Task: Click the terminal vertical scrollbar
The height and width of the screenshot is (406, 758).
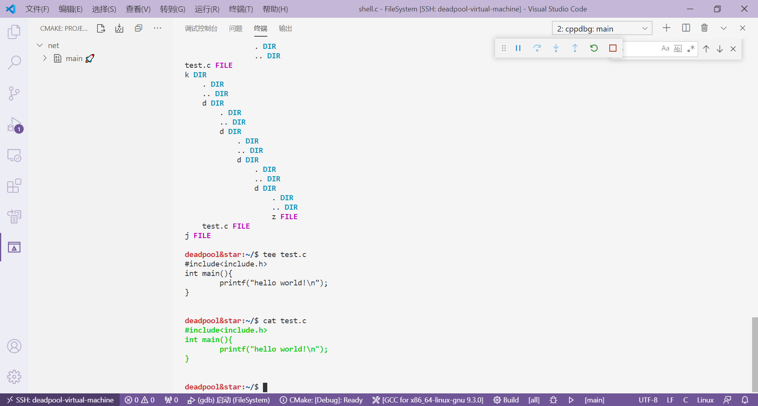Action: (x=754, y=355)
